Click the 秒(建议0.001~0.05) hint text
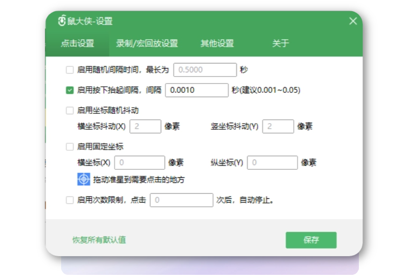 click(x=266, y=90)
